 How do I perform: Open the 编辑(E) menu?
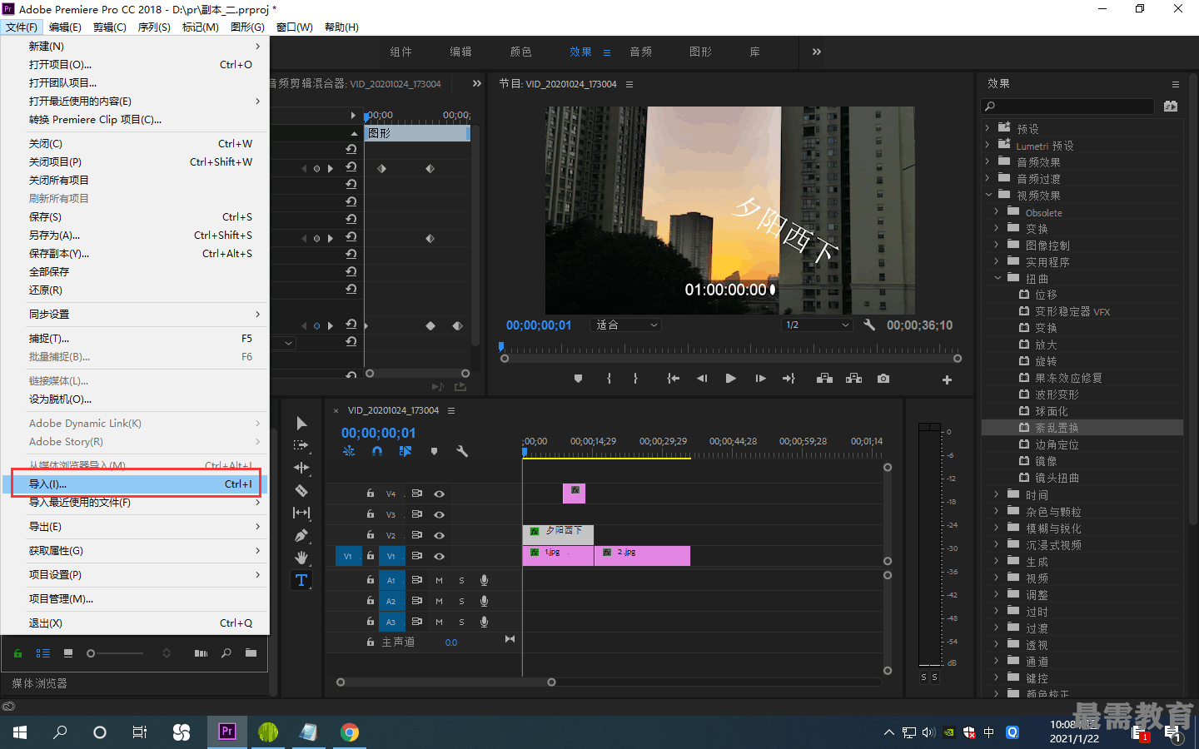(x=65, y=27)
